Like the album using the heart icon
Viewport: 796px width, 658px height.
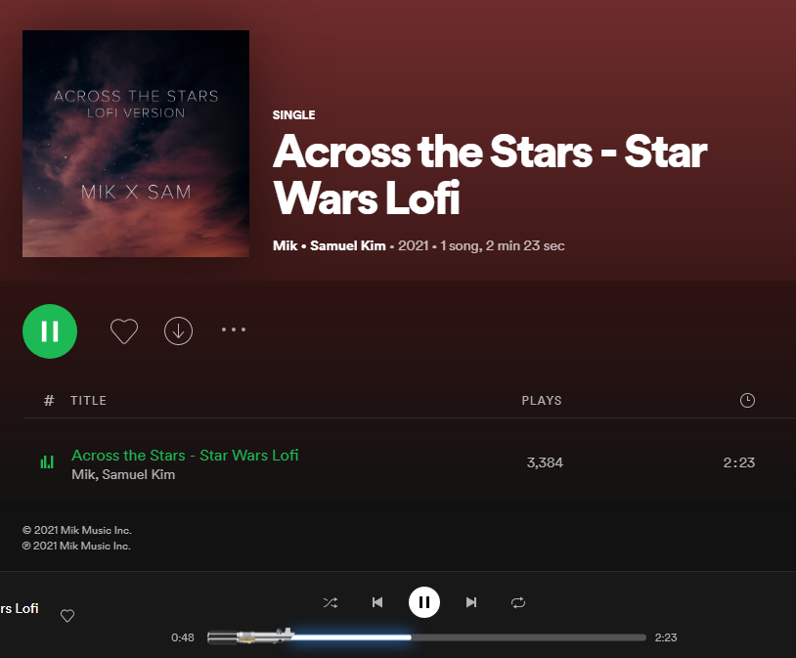(x=124, y=331)
